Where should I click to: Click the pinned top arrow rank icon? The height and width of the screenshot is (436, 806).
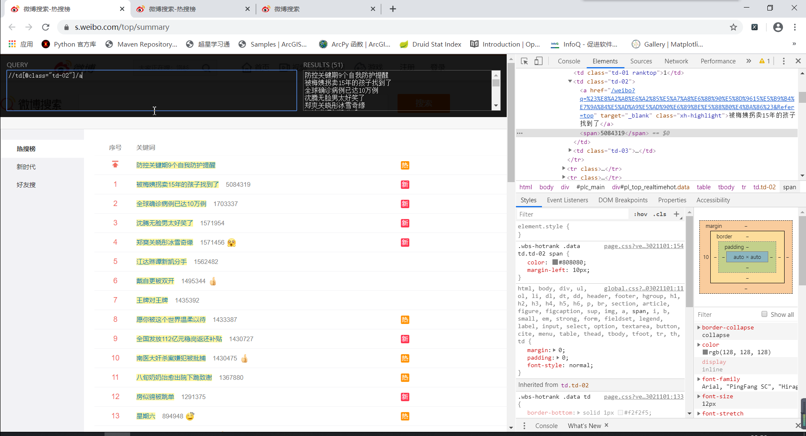115,164
